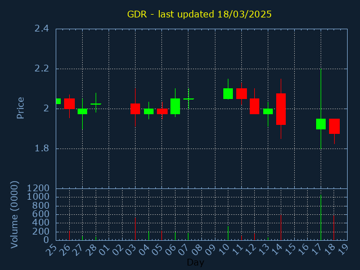This screenshot has width=360, height=270.
Task: Click the red volume bar for day 26
Action: coord(69,236)
